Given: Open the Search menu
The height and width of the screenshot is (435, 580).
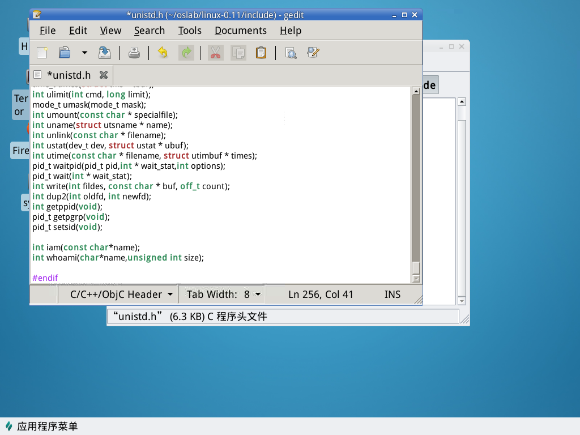Looking at the screenshot, I should 150,31.
